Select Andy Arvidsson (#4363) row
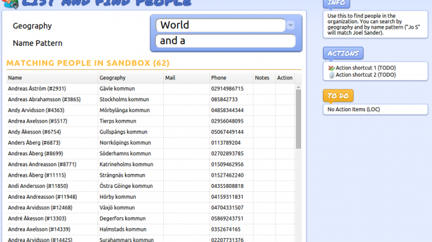Viewport: 432px width, 242px height. (x=150, y=111)
